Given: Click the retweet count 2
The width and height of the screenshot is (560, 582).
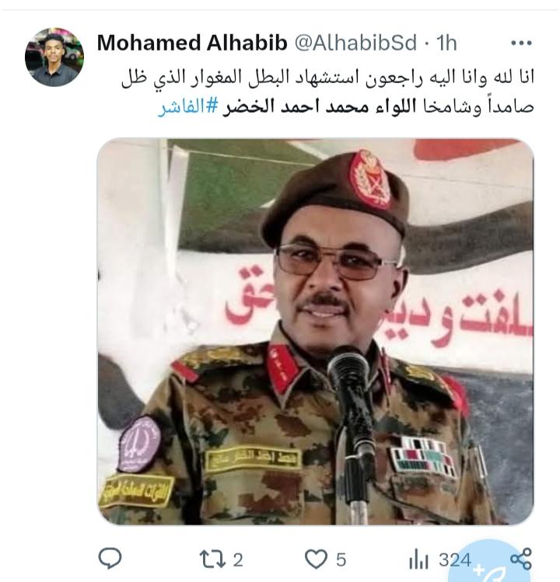Looking at the screenshot, I should point(238,559).
